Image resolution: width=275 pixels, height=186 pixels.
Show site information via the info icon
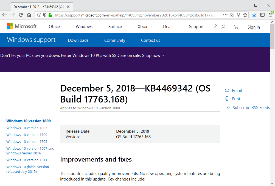39,15
